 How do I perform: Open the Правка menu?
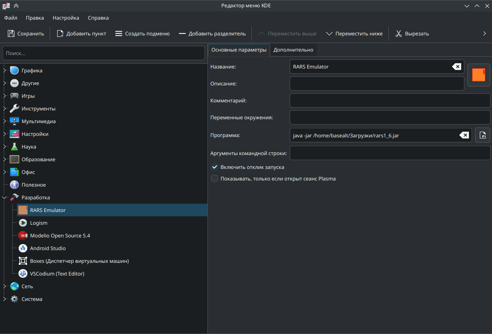(35, 18)
